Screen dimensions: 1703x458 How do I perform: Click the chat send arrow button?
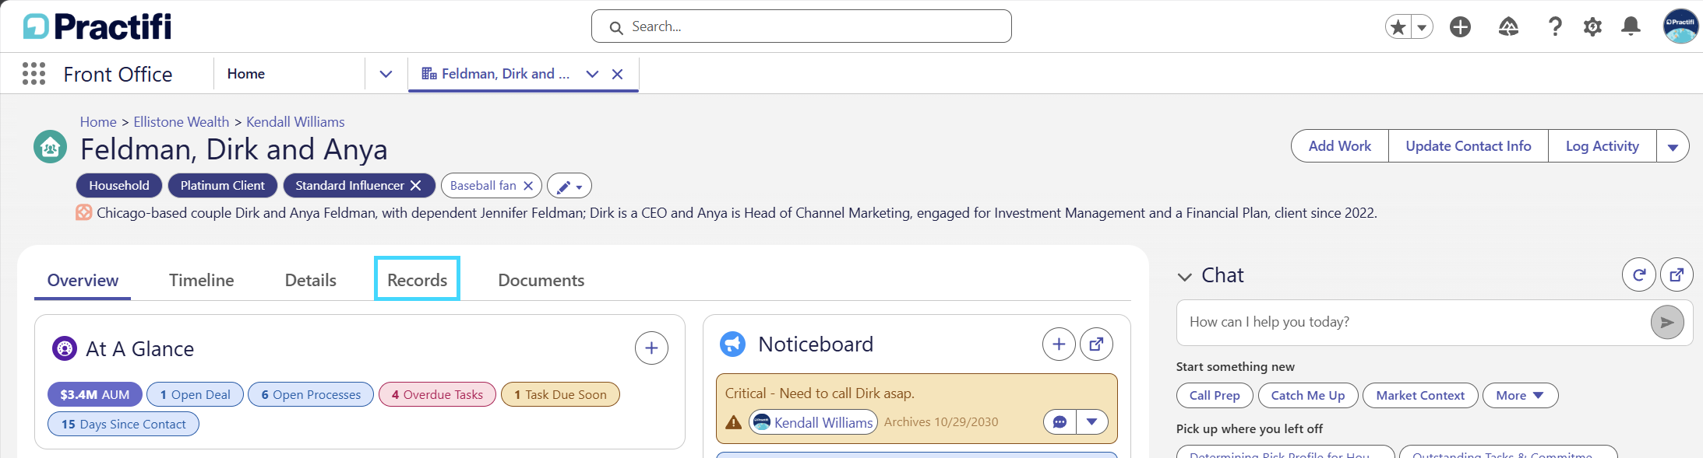tap(1667, 322)
